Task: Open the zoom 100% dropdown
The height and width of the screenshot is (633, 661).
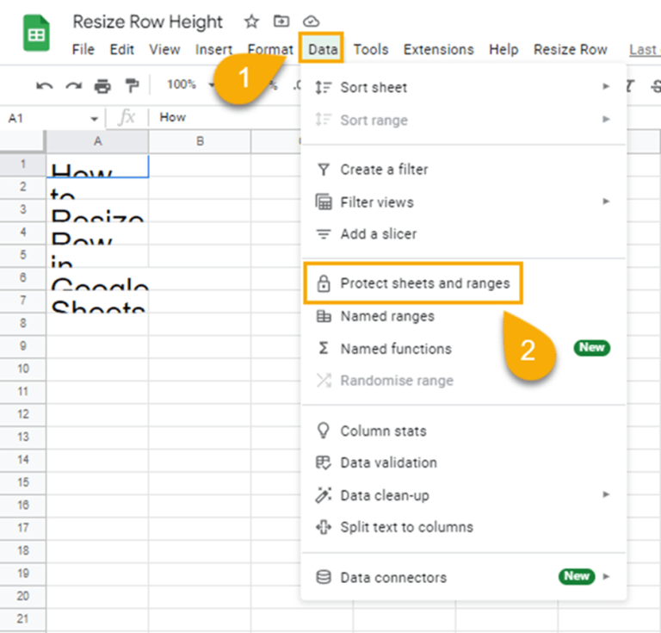Action: click(x=190, y=84)
